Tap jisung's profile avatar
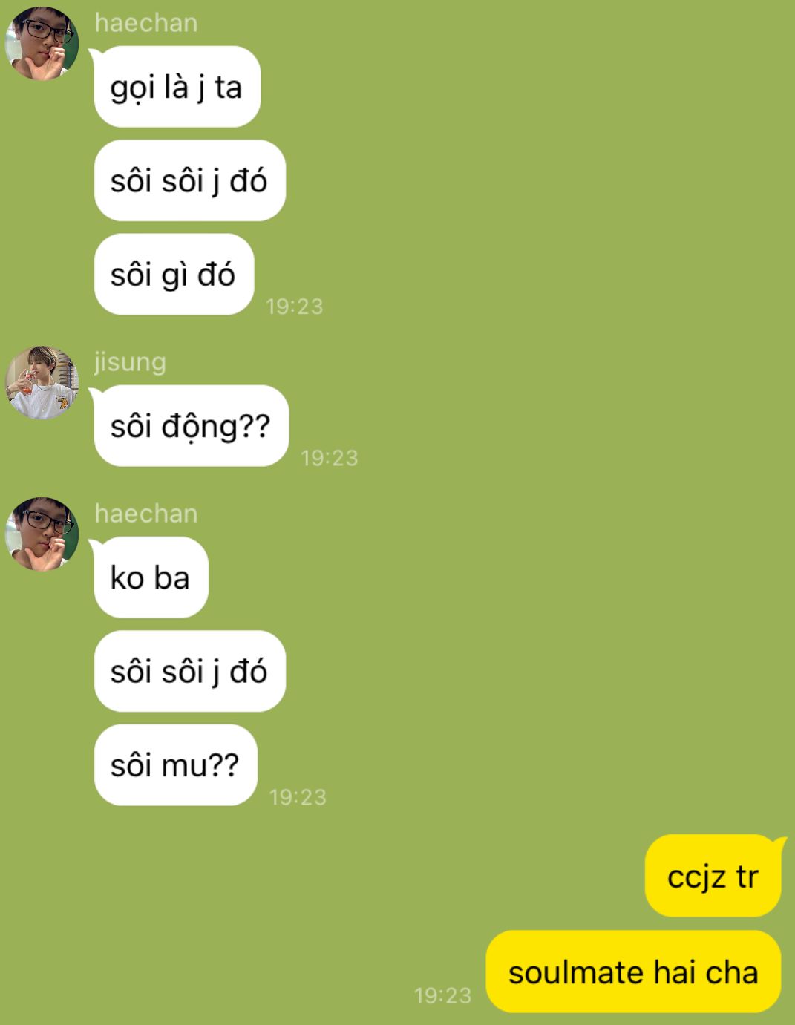This screenshot has height=1025, width=795. point(42,382)
